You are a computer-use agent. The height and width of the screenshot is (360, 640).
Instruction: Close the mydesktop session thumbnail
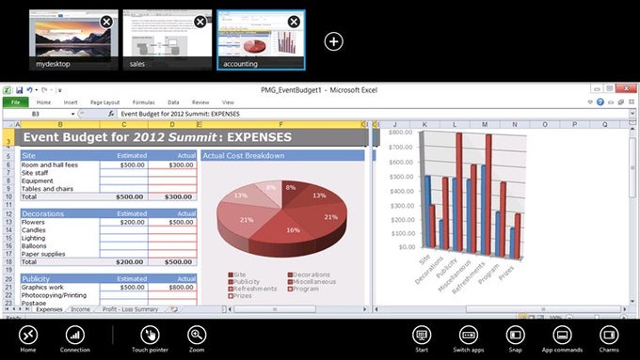(x=106, y=22)
